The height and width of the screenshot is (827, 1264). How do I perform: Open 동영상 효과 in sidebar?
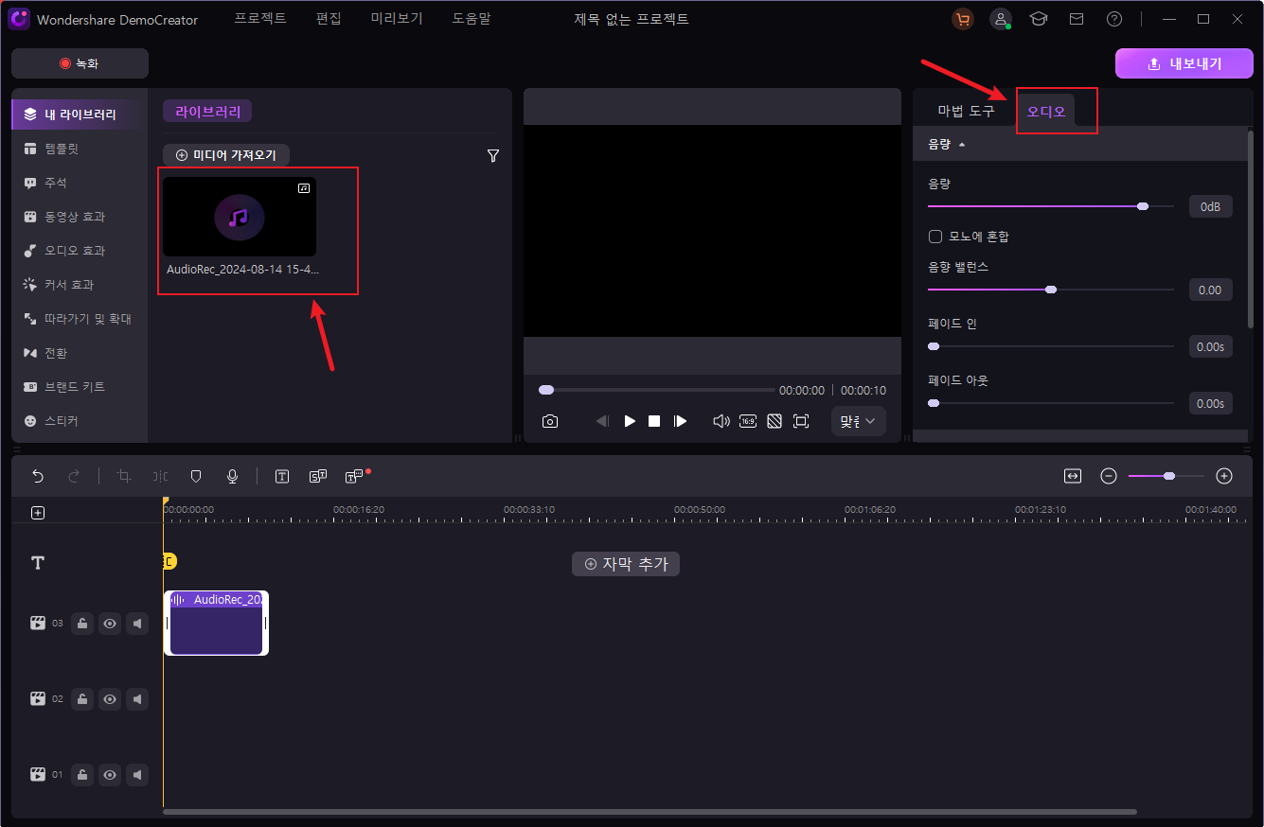[80, 217]
